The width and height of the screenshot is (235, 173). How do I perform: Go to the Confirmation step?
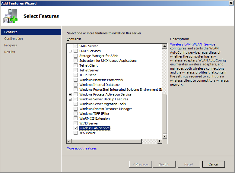tap(14, 39)
